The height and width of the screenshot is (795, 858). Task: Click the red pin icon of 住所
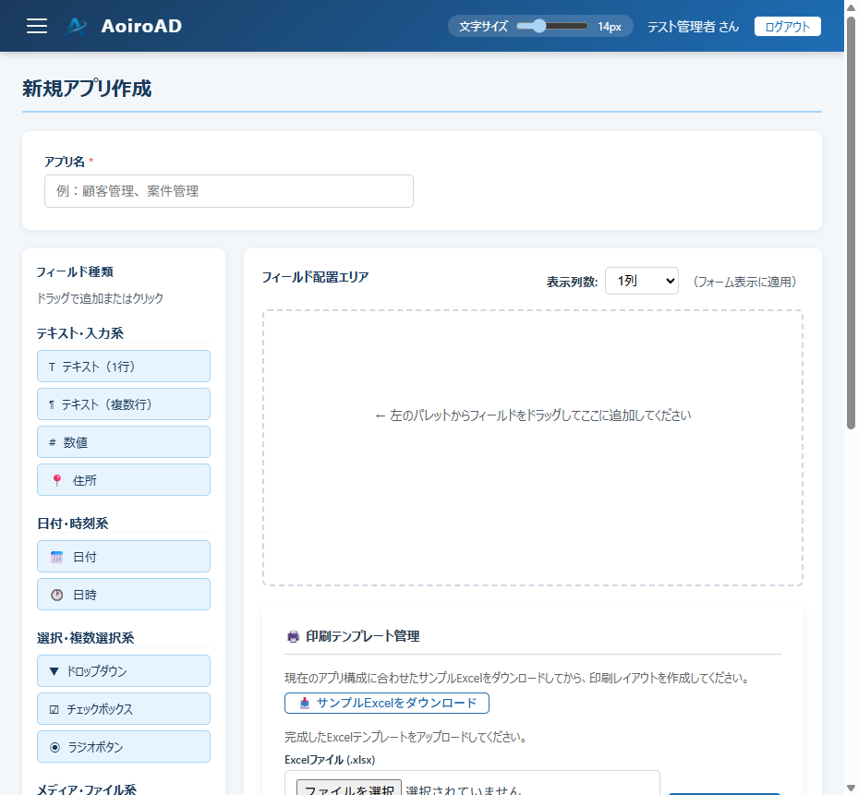pyautogui.click(x=57, y=480)
